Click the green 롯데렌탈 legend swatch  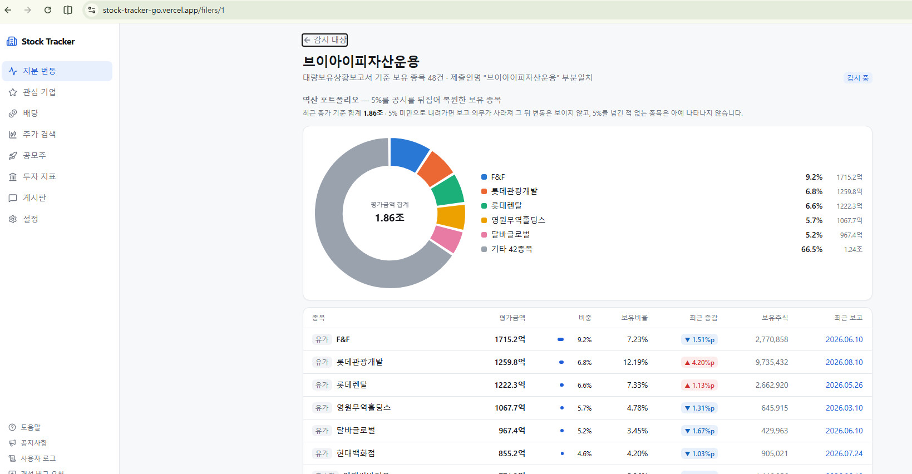484,206
